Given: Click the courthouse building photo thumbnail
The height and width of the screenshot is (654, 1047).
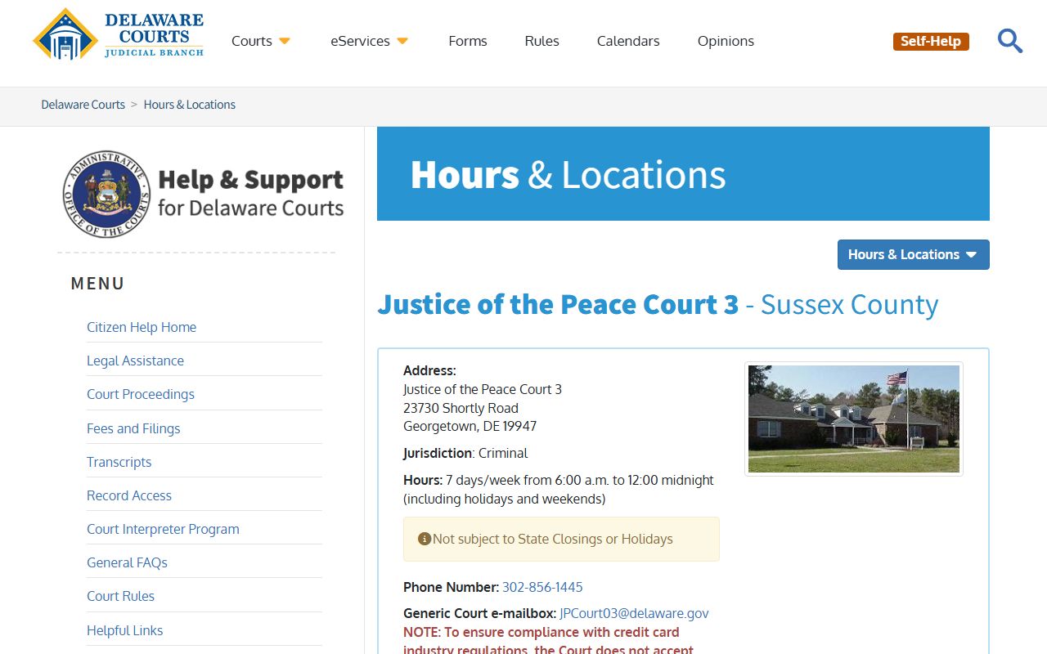Looking at the screenshot, I should 854,419.
